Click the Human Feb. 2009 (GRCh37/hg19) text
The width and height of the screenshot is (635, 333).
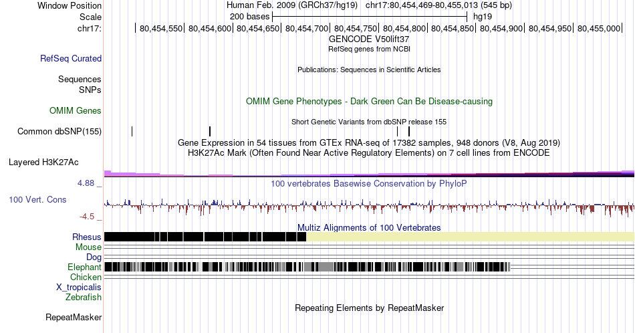click(x=292, y=5)
